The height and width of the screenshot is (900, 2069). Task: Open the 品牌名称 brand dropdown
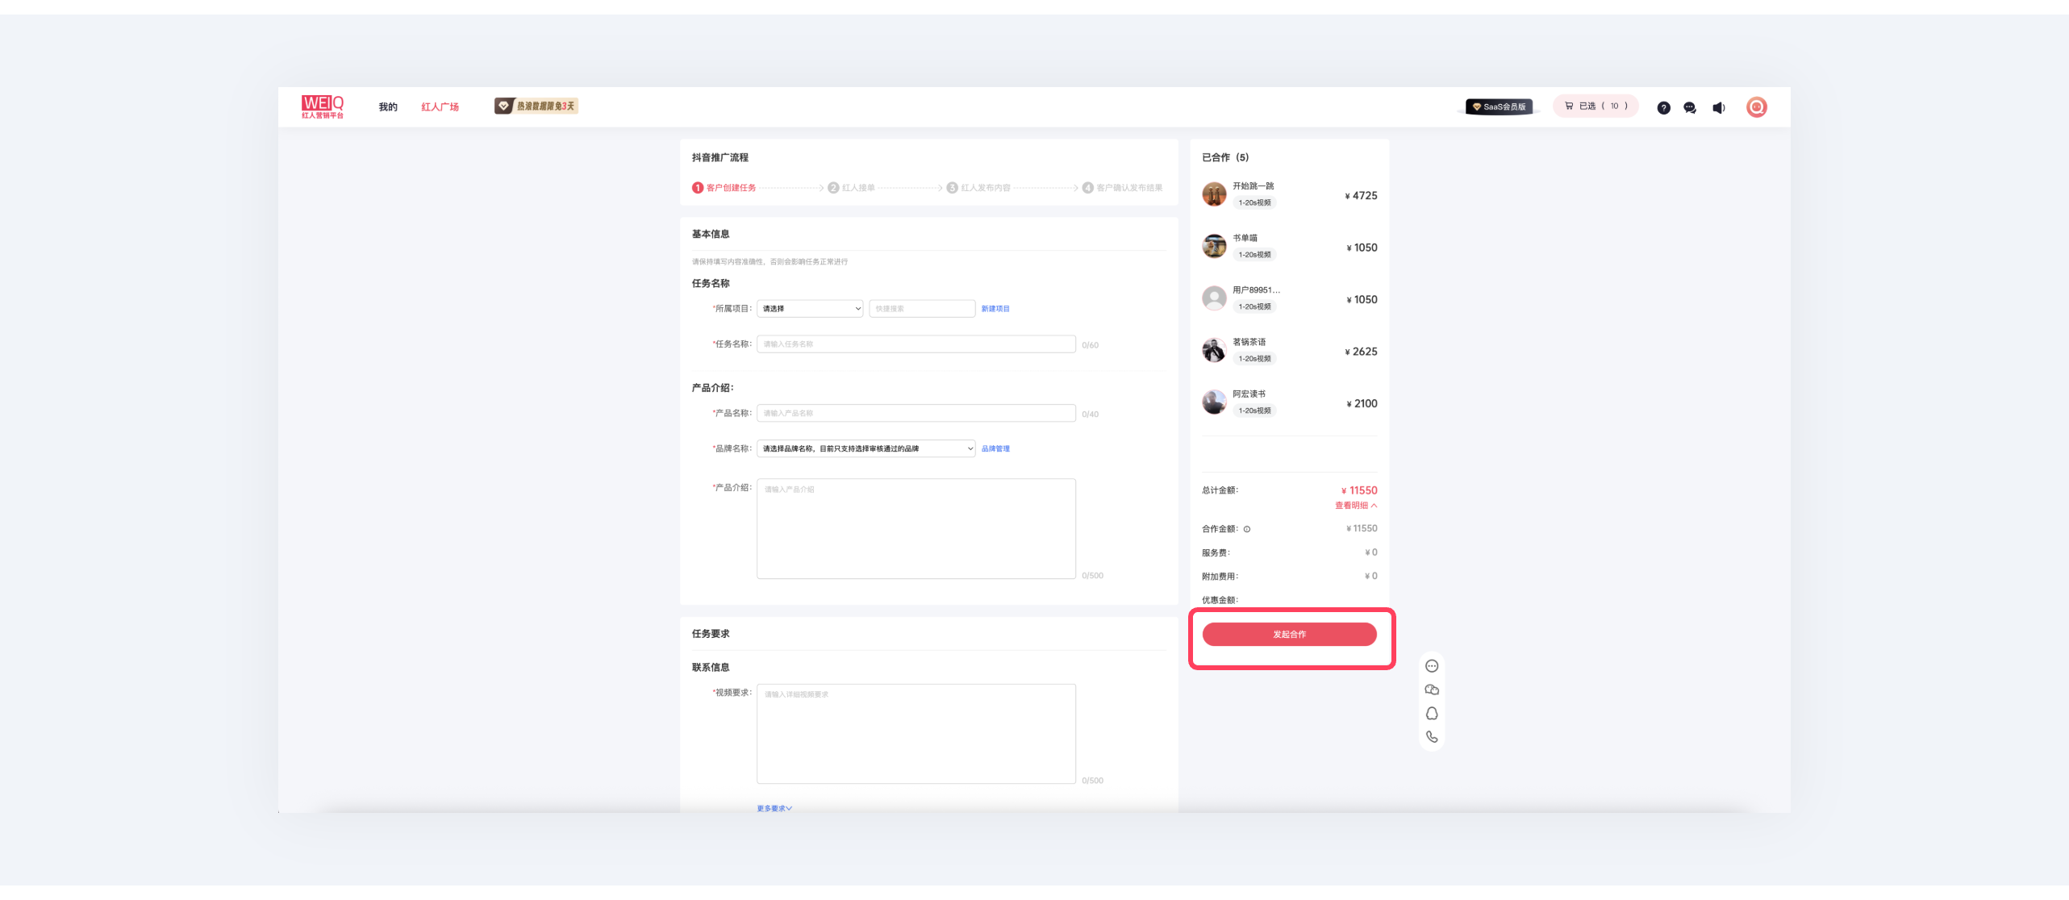pyautogui.click(x=866, y=448)
